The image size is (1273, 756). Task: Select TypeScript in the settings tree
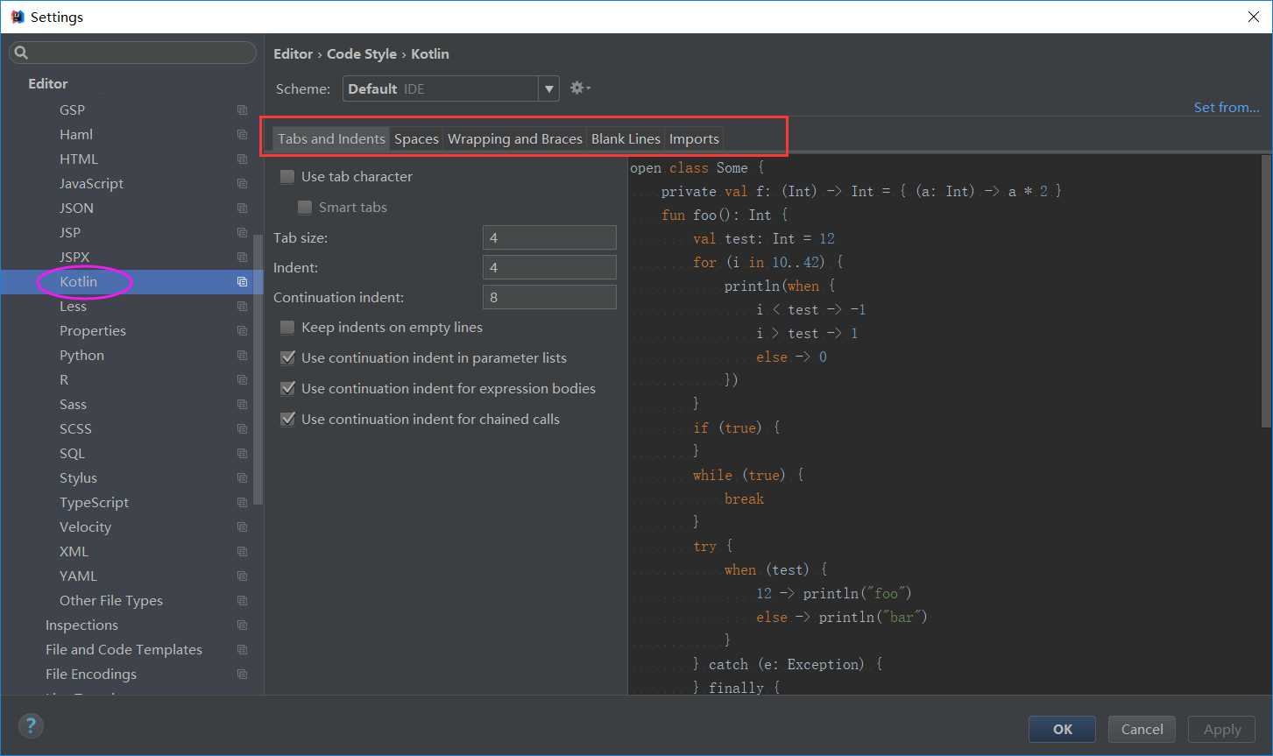[x=94, y=502]
